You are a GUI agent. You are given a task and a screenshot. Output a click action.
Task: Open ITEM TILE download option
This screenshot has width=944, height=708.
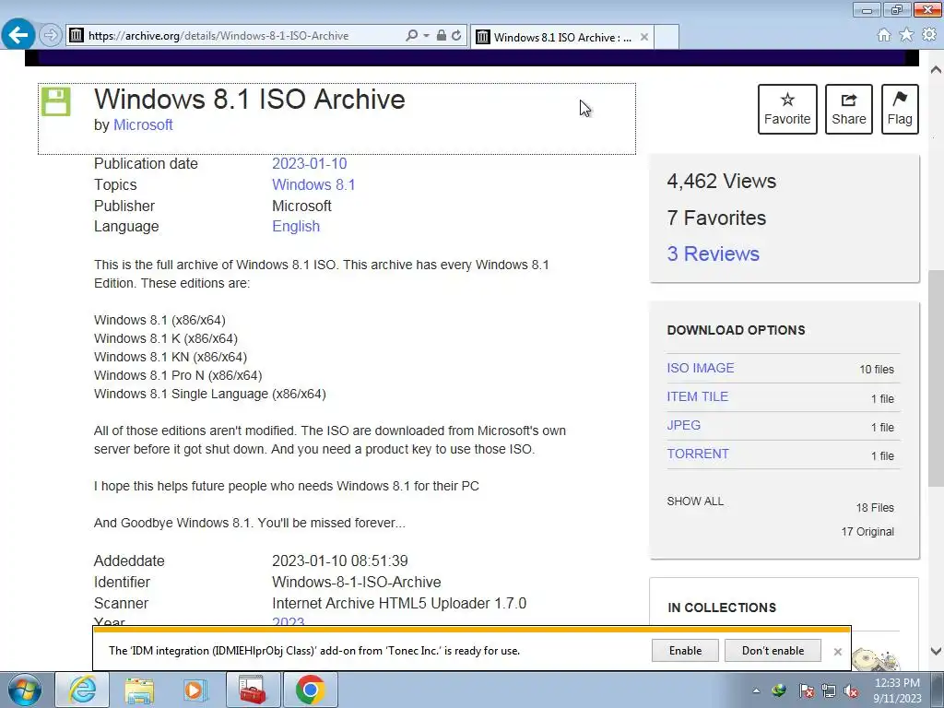click(x=697, y=396)
